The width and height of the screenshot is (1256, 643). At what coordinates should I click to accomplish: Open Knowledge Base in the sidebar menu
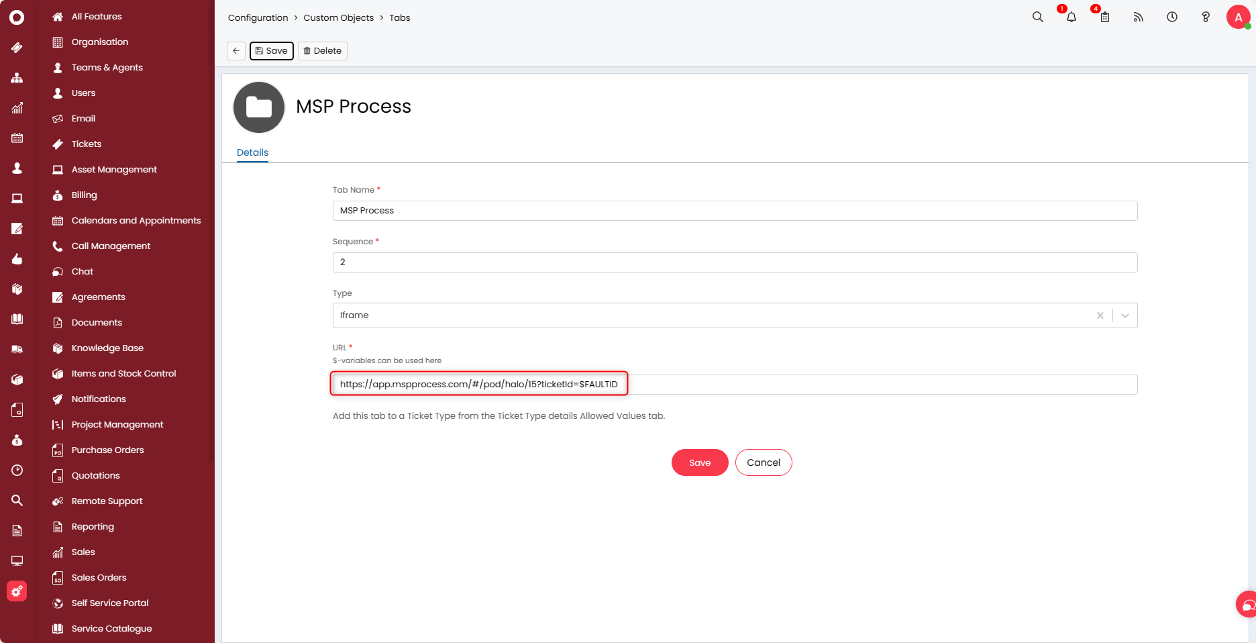point(107,348)
